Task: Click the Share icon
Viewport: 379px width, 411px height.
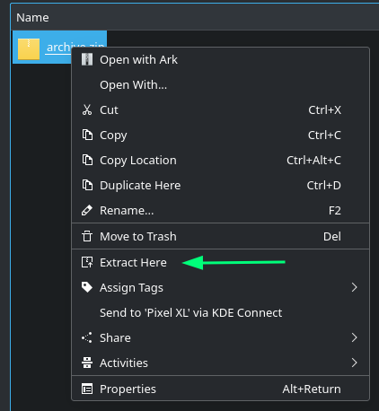Action: (87, 337)
